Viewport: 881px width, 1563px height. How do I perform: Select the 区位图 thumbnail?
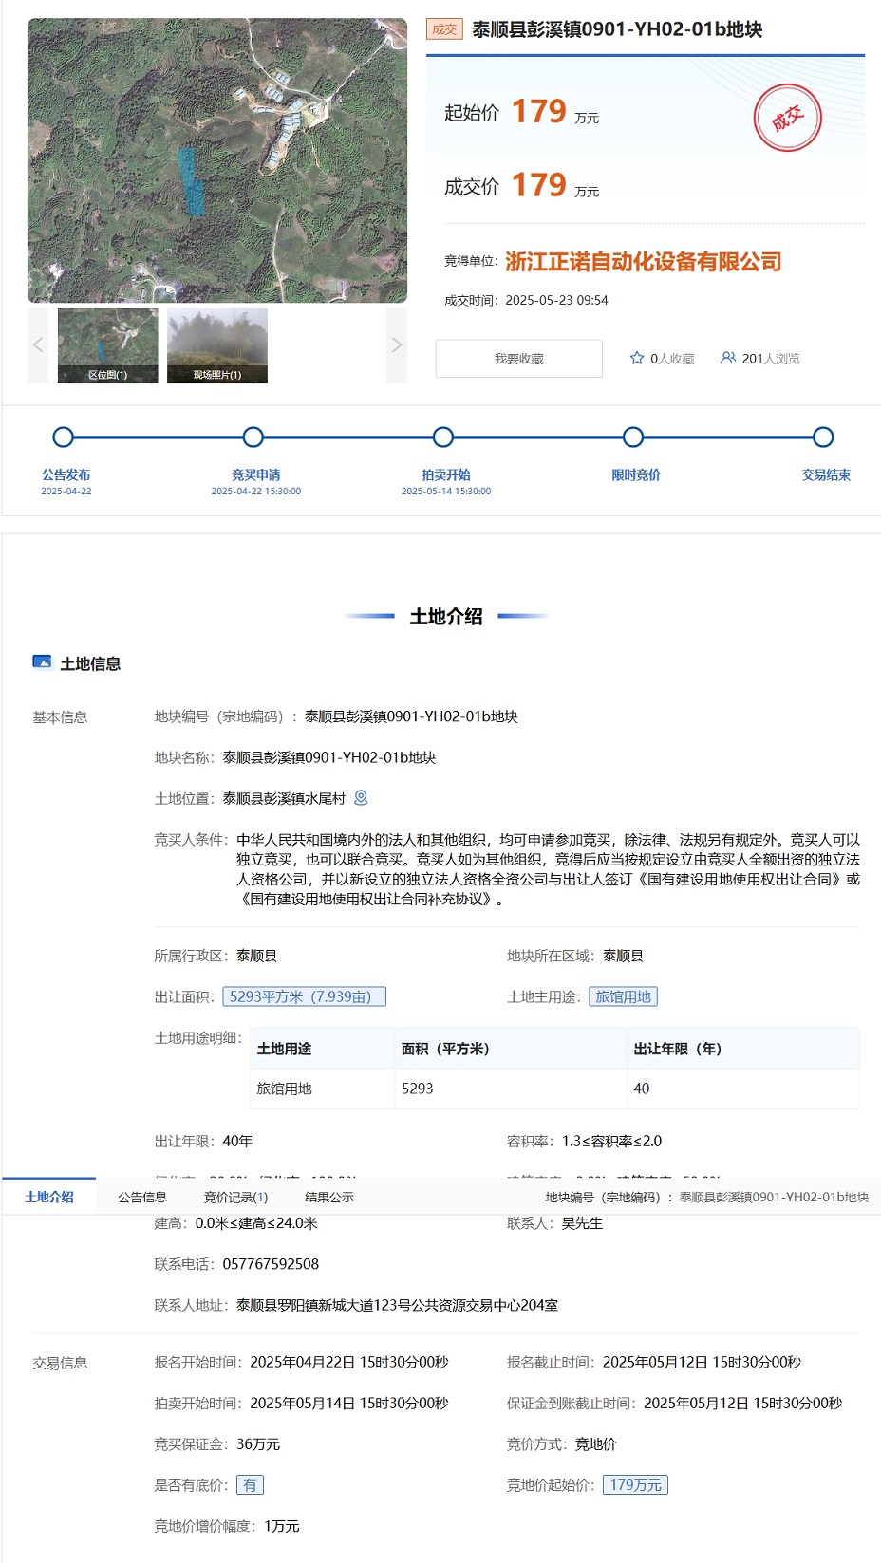[x=108, y=345]
